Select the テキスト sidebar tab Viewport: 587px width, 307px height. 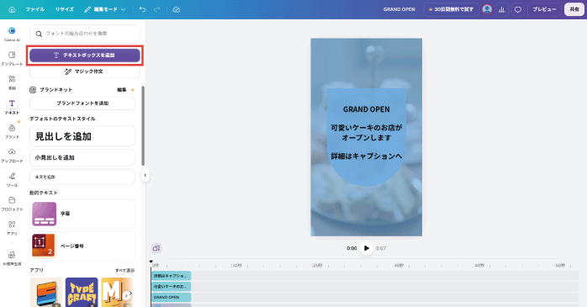click(12, 107)
